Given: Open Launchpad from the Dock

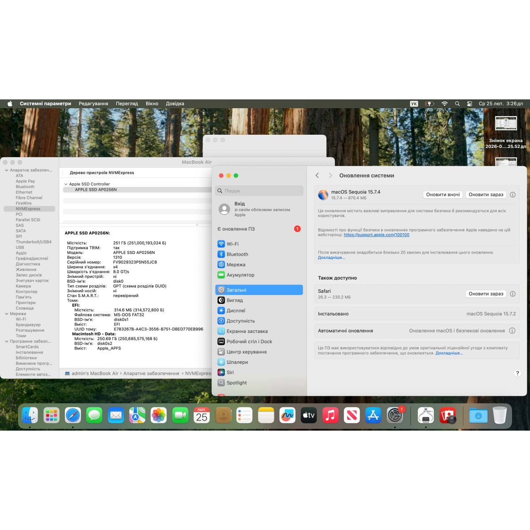Looking at the screenshot, I should (52, 415).
